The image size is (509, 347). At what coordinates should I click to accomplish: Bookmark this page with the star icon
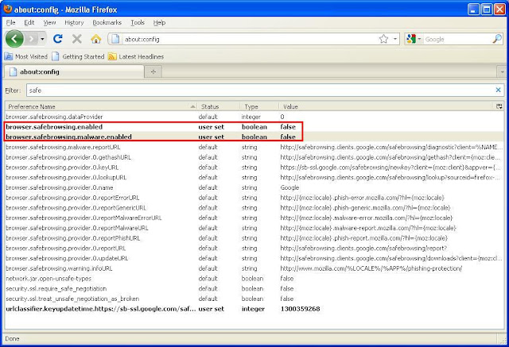[383, 39]
